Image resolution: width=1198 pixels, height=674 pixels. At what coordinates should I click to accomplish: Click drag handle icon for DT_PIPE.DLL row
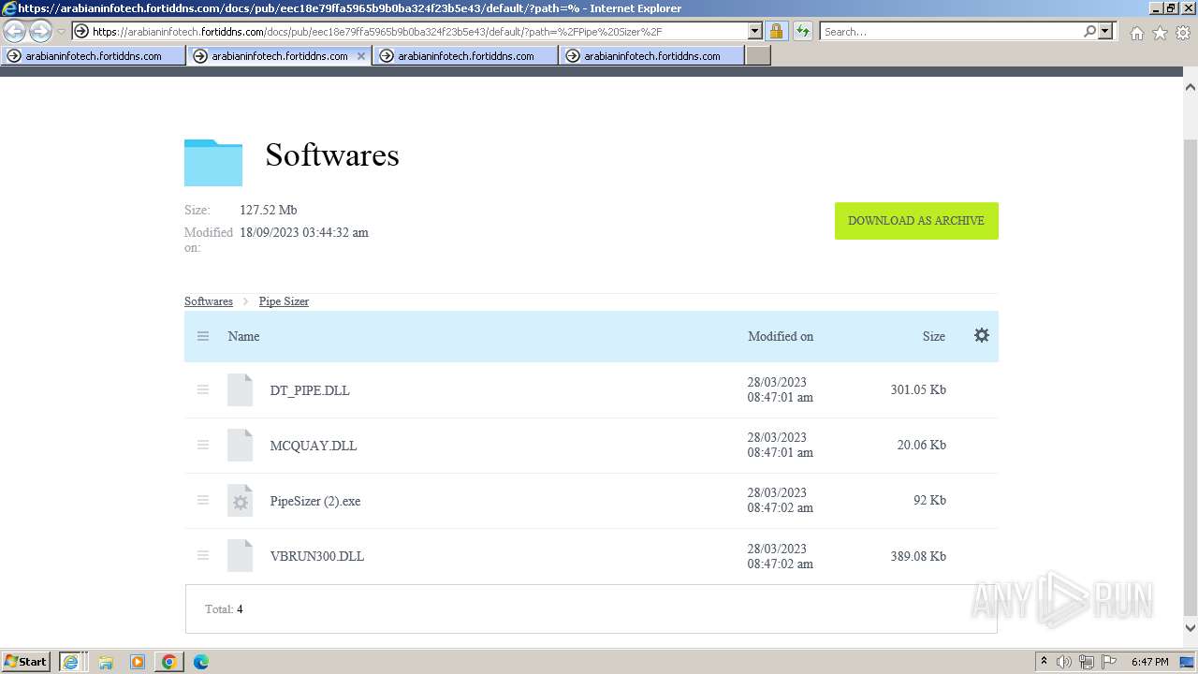[203, 389]
